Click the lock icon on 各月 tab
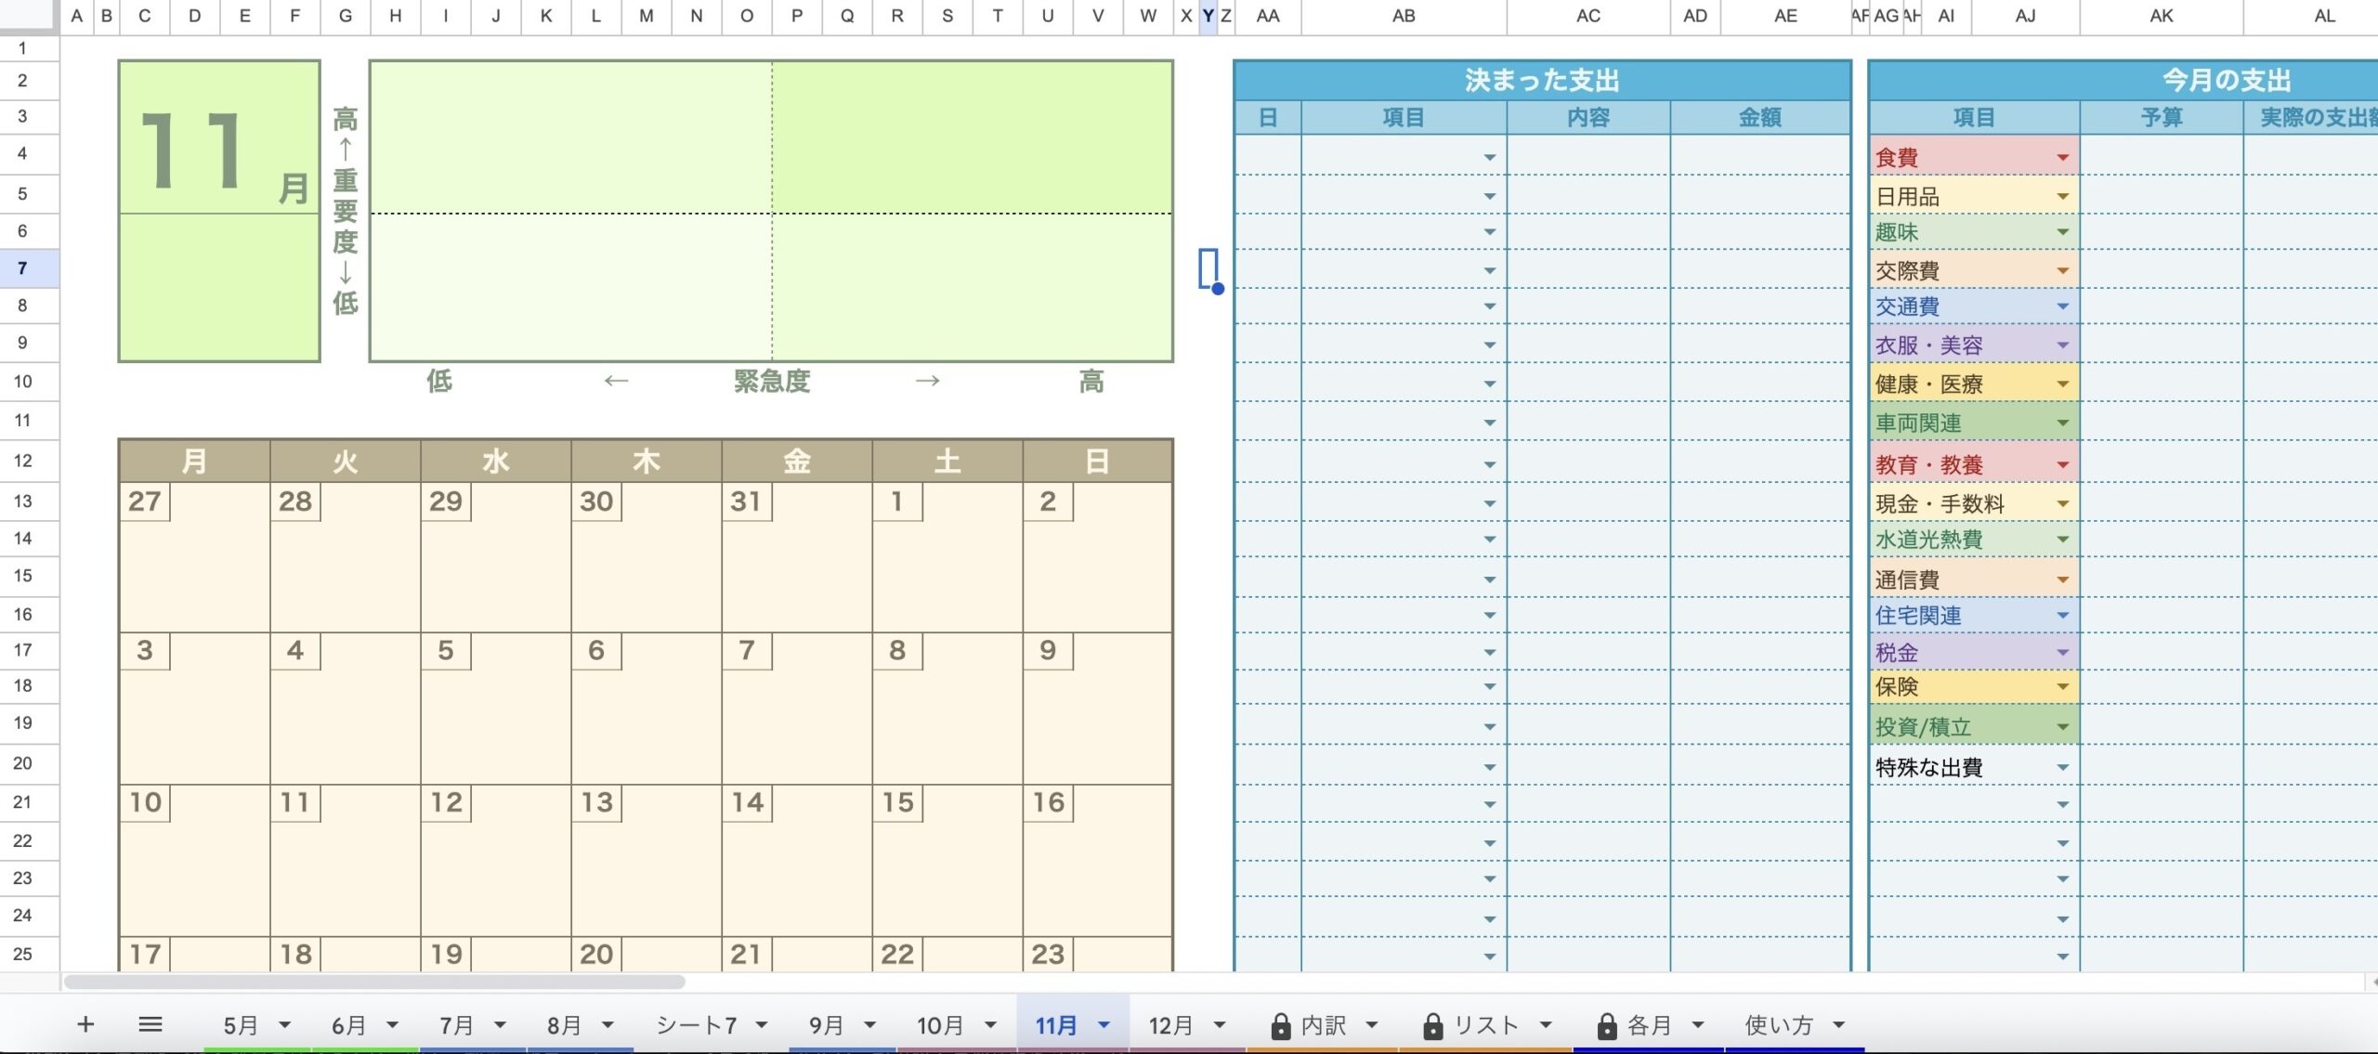 pos(1607,1026)
